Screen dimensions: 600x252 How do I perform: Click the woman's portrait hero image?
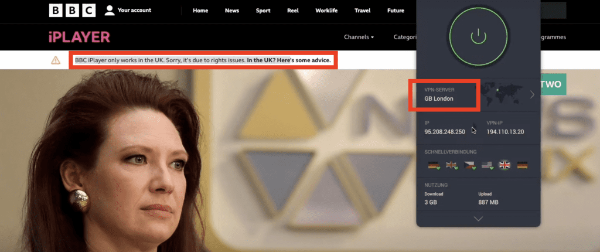tap(115, 161)
